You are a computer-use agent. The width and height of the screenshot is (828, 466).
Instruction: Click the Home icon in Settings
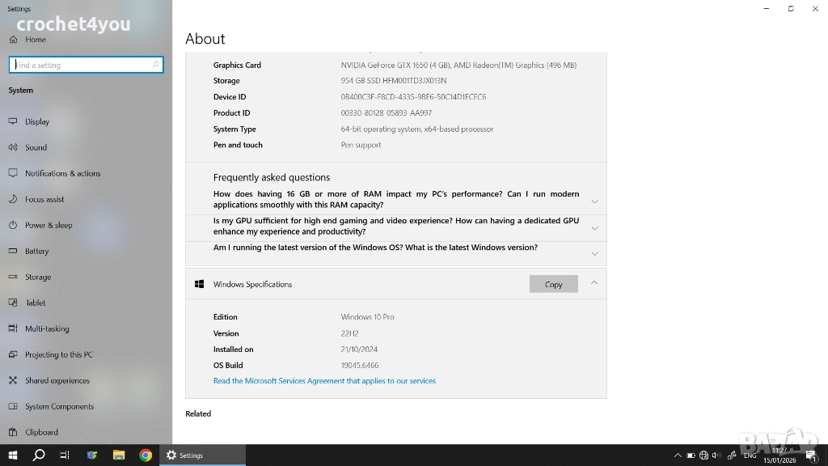[x=13, y=40]
